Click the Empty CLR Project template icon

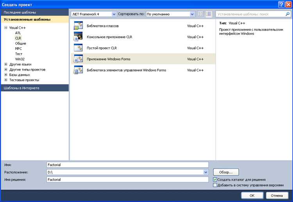(78, 48)
